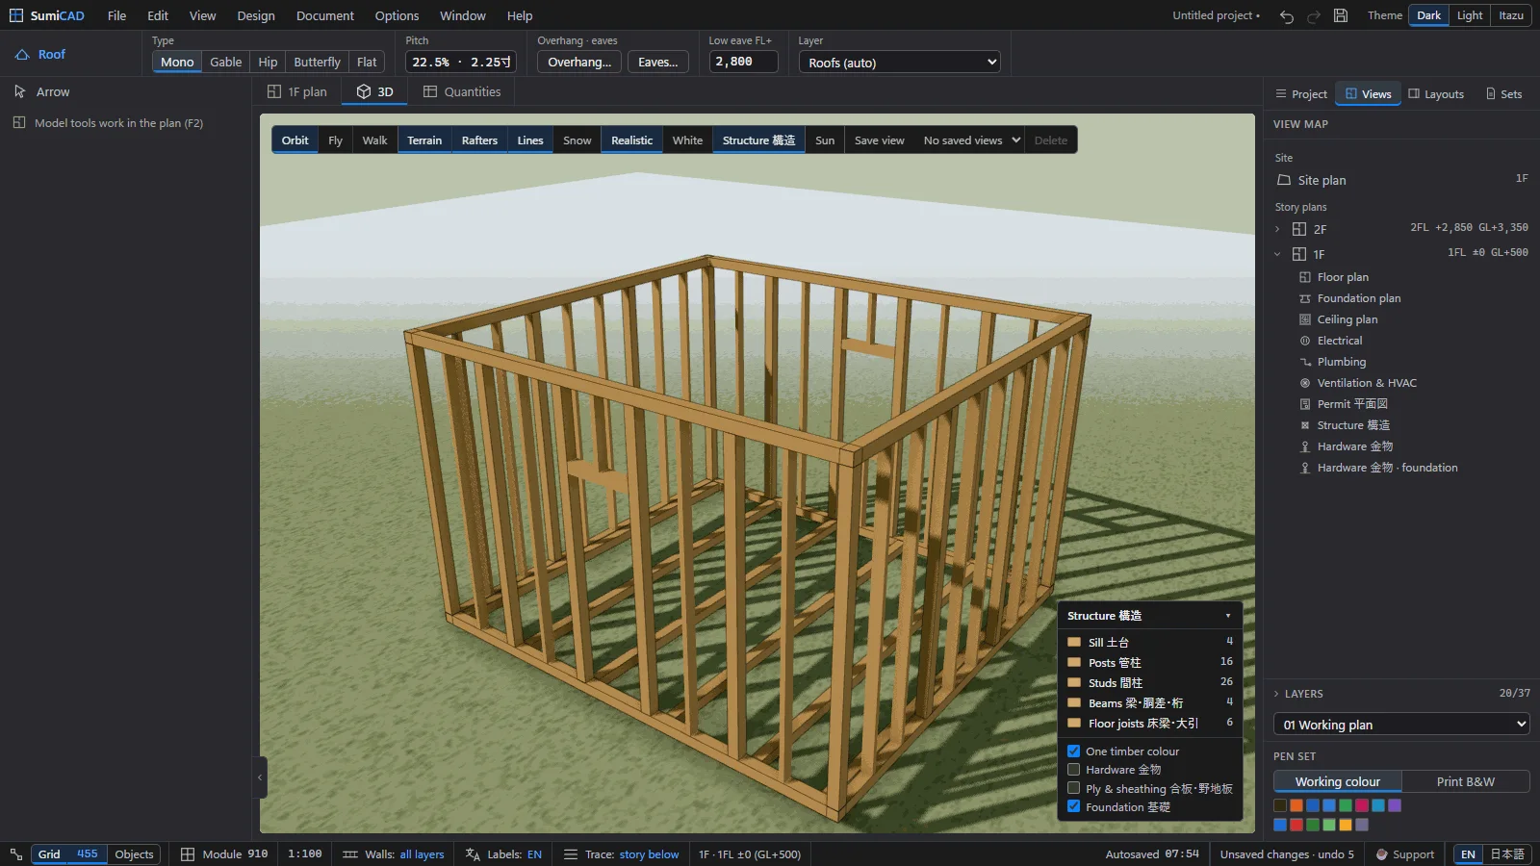This screenshot has width=1540, height=866.
Task: Disable Foundation 基礎 checkbox
Action: (1073, 806)
